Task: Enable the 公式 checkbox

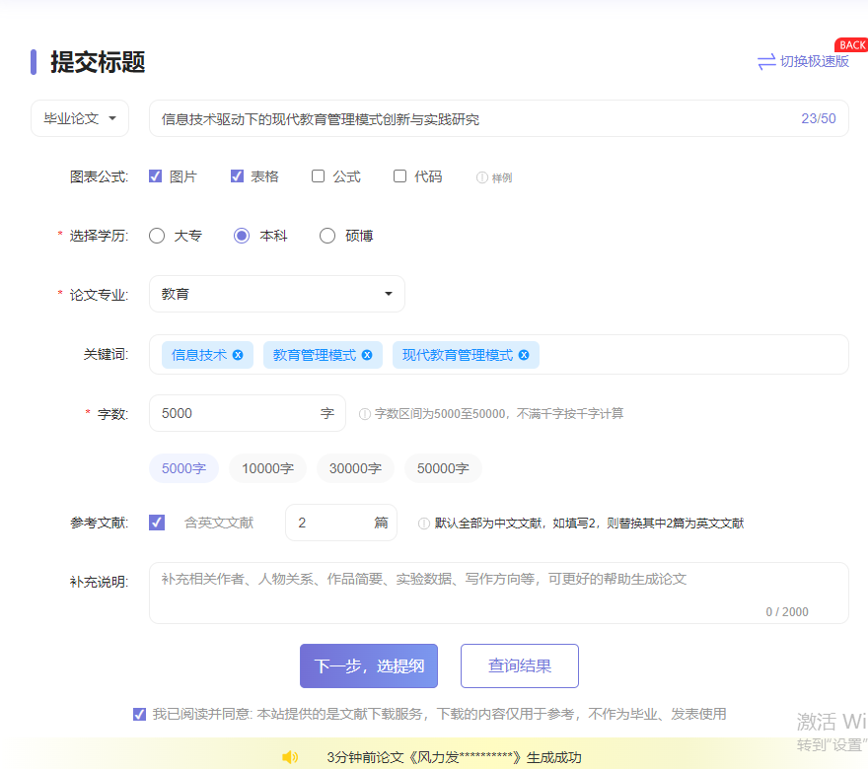Action: pos(318,176)
